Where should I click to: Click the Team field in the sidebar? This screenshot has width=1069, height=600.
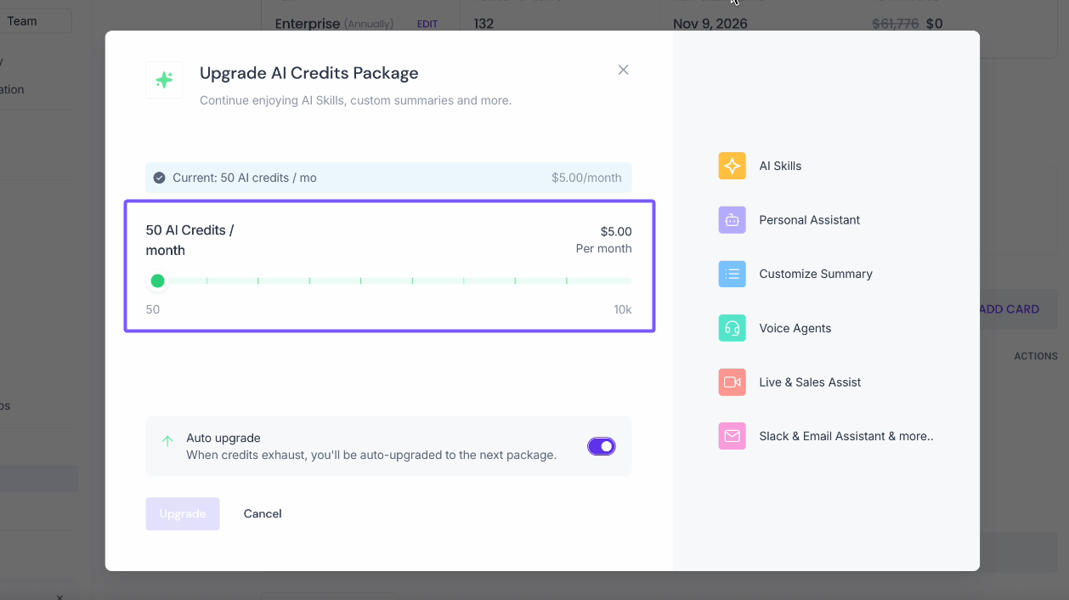click(36, 21)
